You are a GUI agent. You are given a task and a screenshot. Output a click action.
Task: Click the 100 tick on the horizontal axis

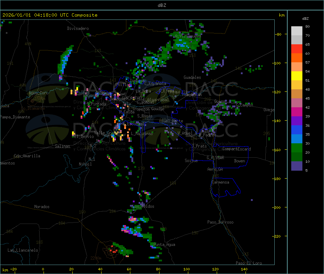coord(186,269)
